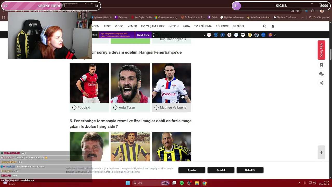Click the Ayarlar cookie settings button
This screenshot has width=332, height=187.
[x=192, y=170]
